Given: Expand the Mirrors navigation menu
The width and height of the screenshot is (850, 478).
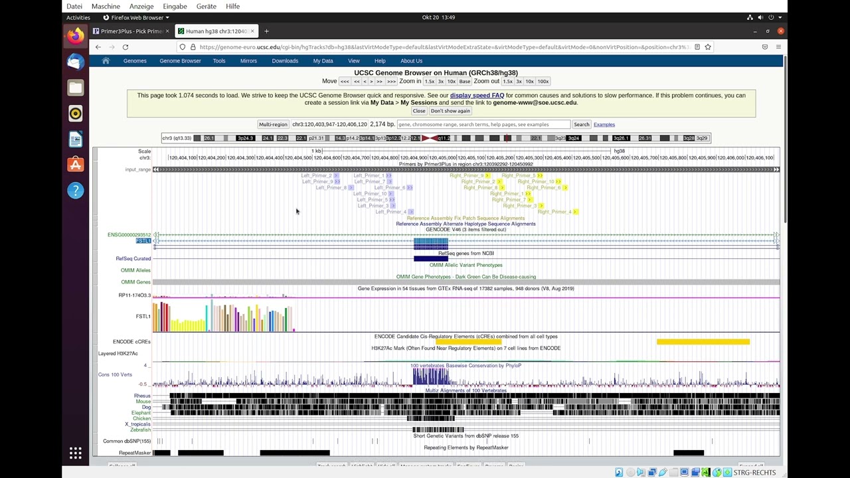Looking at the screenshot, I should (x=248, y=60).
